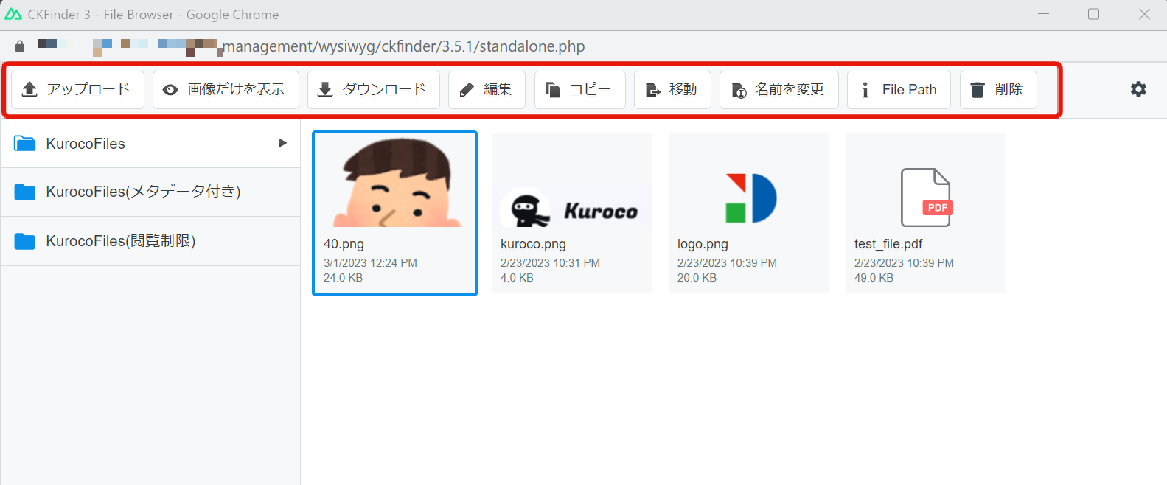Maximize the Chrome window
Screen dimensions: 1167x485
pos(1094,14)
